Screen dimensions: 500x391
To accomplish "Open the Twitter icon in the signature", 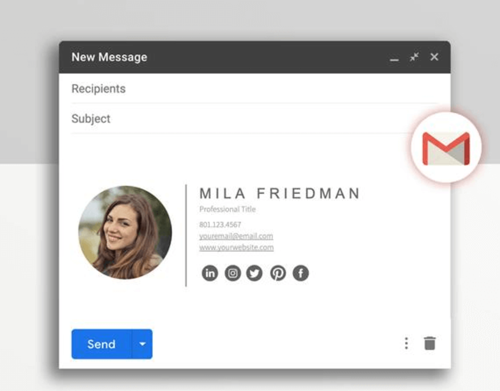I will pos(255,273).
